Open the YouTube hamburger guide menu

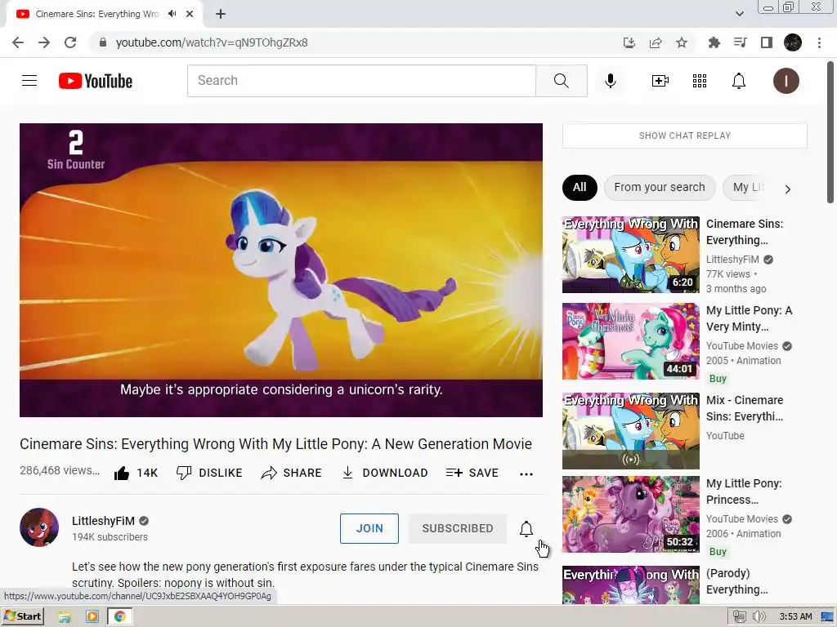29,81
